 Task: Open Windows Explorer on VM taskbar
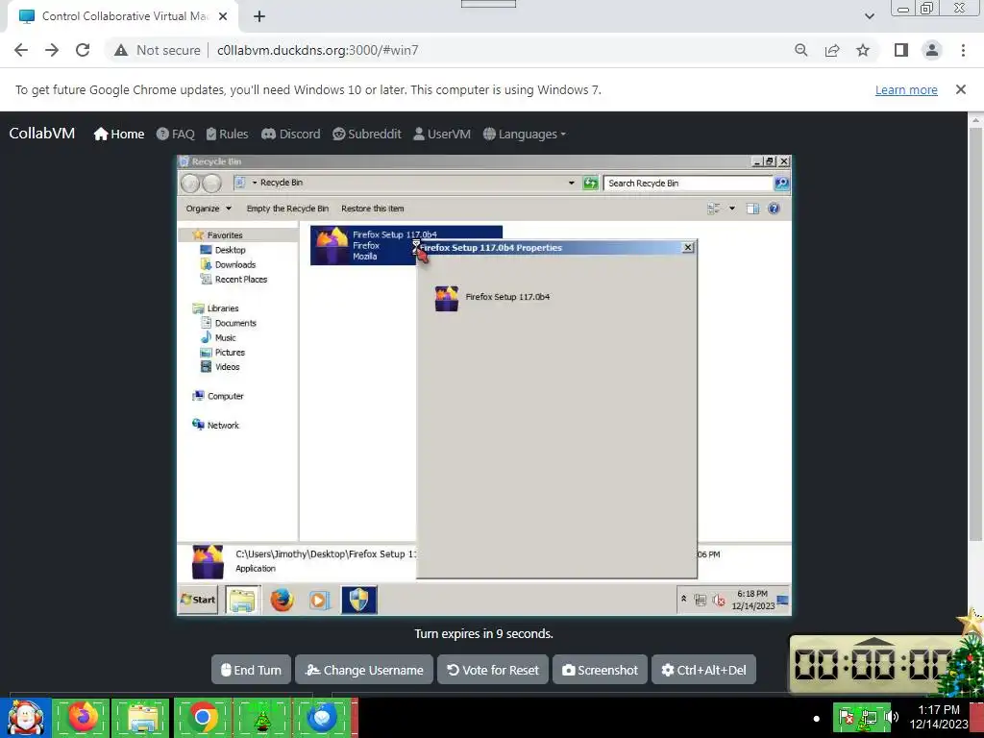coord(243,600)
